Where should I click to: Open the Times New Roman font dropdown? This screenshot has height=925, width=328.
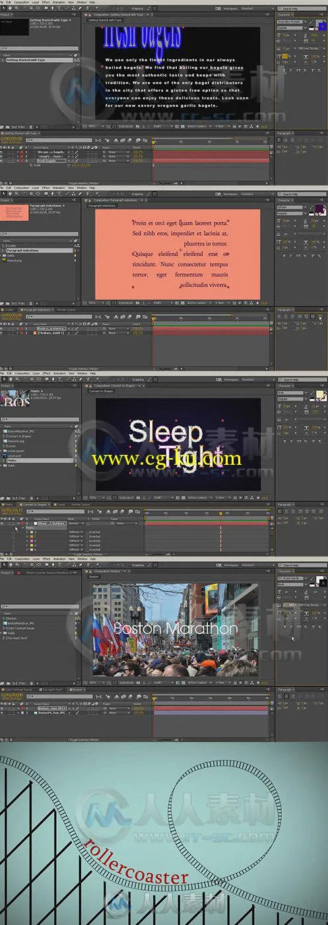click(x=291, y=22)
